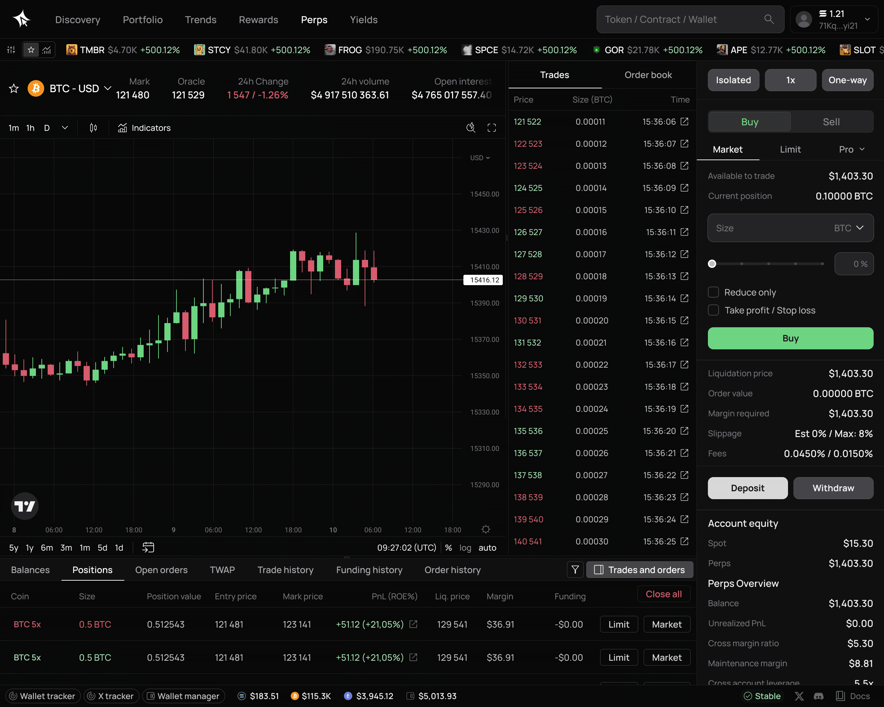Open the timeframe dropdown next to D
This screenshot has height=707, width=884.
click(65, 127)
